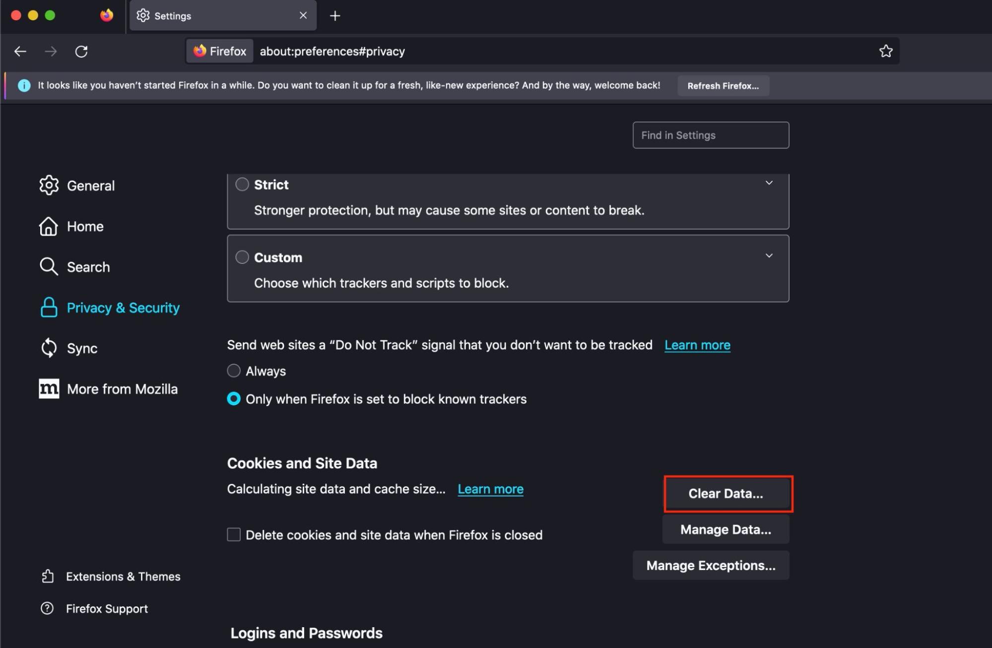Click the forward navigation arrow
The image size is (992, 648).
51,51
